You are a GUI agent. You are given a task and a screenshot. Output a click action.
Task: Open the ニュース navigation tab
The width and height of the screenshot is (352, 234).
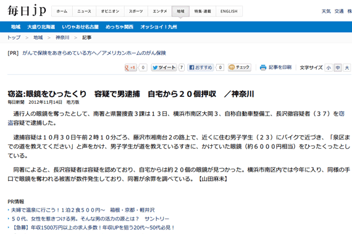click(84, 11)
